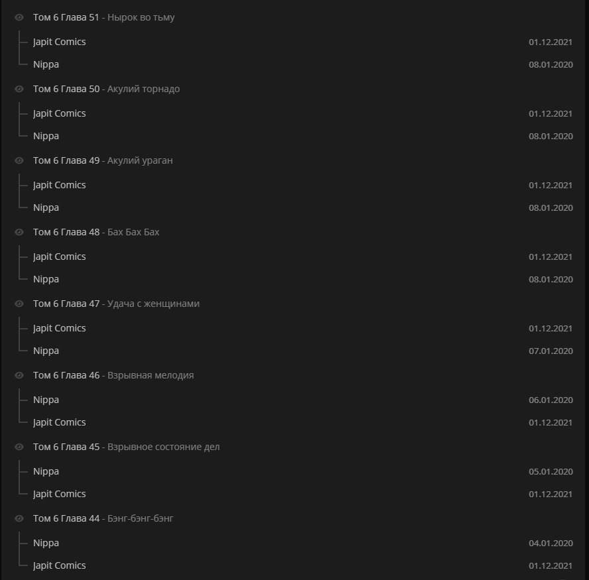Click the eye icon for Глава 46
This screenshot has height=580, width=589.
(19, 376)
